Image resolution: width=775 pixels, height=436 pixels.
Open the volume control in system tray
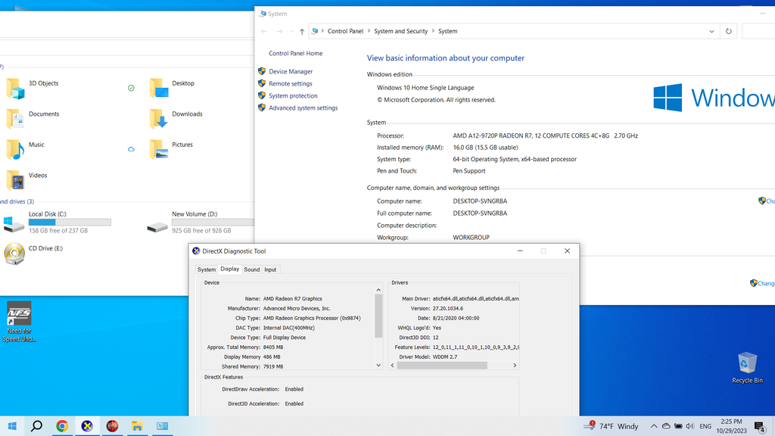[690, 426]
